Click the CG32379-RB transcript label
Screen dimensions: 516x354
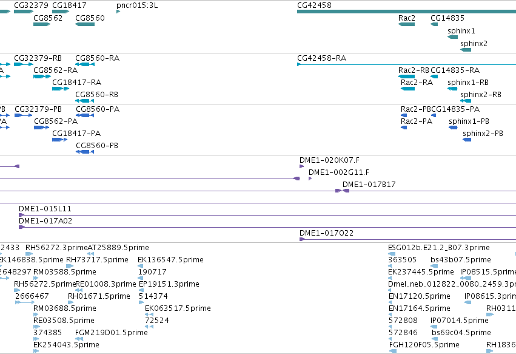[38, 58]
